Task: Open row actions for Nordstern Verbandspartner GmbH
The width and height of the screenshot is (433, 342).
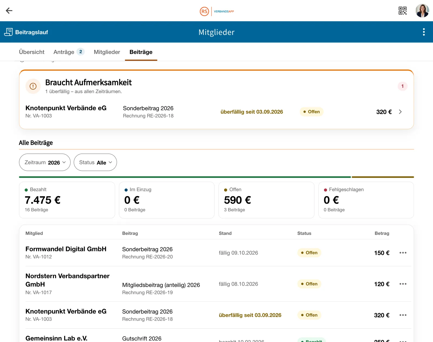Action: (403, 284)
